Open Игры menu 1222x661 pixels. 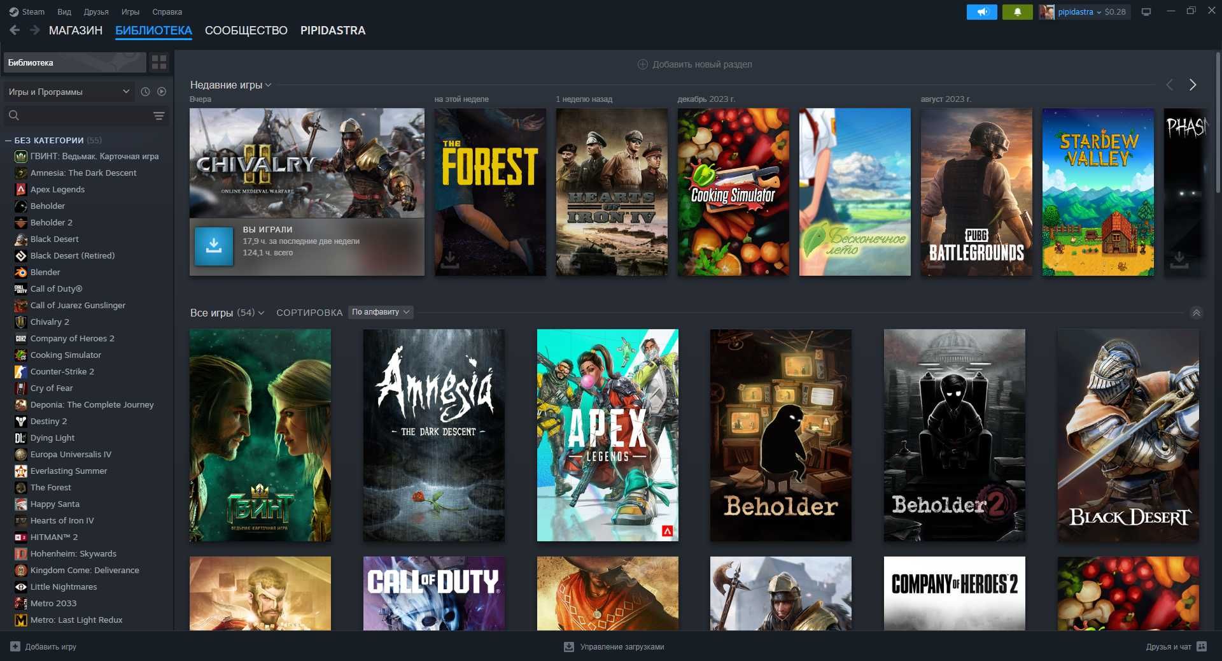(x=130, y=11)
